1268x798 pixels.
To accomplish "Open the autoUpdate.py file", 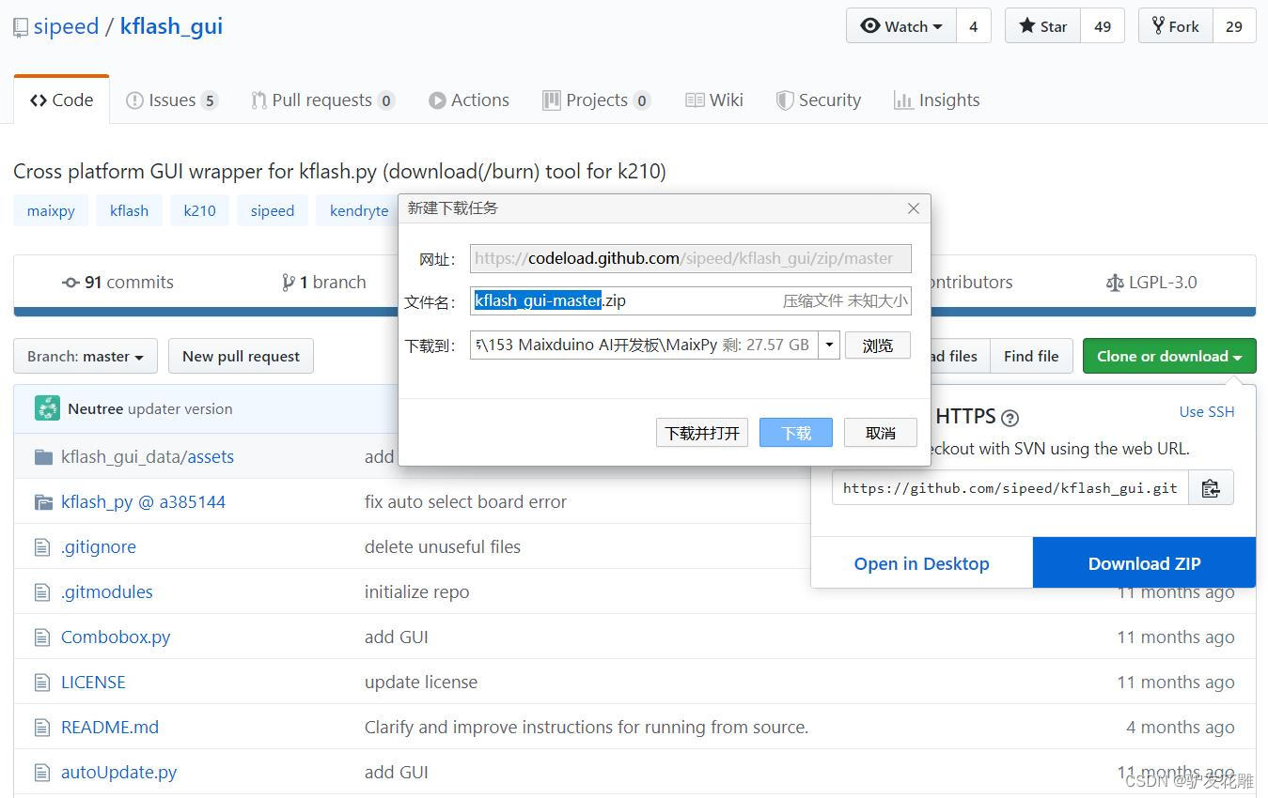I will (x=119, y=772).
